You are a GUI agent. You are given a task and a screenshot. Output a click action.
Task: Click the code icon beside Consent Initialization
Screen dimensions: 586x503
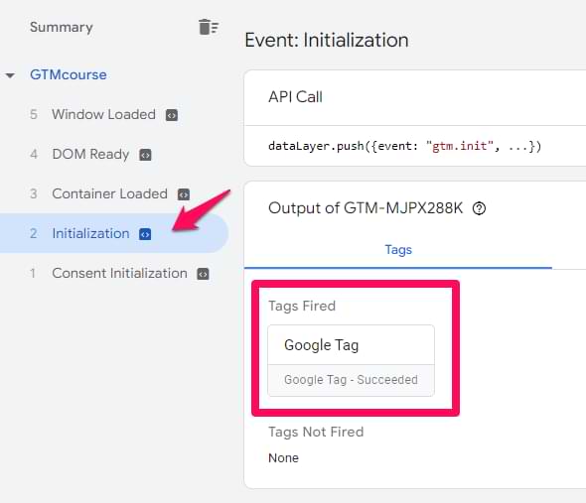(x=203, y=274)
